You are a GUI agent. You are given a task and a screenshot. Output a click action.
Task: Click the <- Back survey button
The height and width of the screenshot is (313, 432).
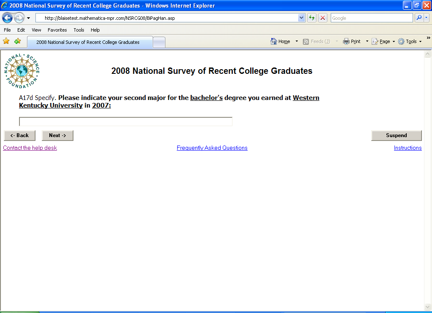19,135
